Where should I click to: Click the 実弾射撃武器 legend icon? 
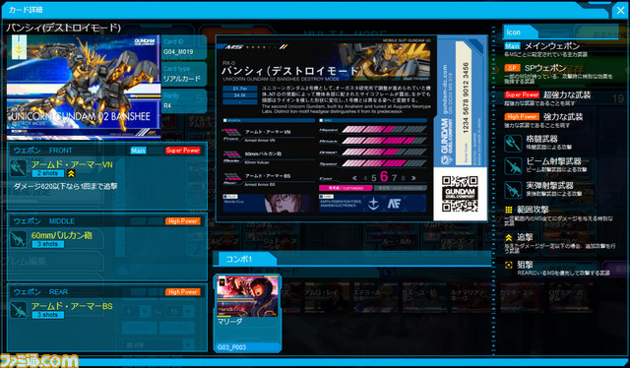coord(513,190)
